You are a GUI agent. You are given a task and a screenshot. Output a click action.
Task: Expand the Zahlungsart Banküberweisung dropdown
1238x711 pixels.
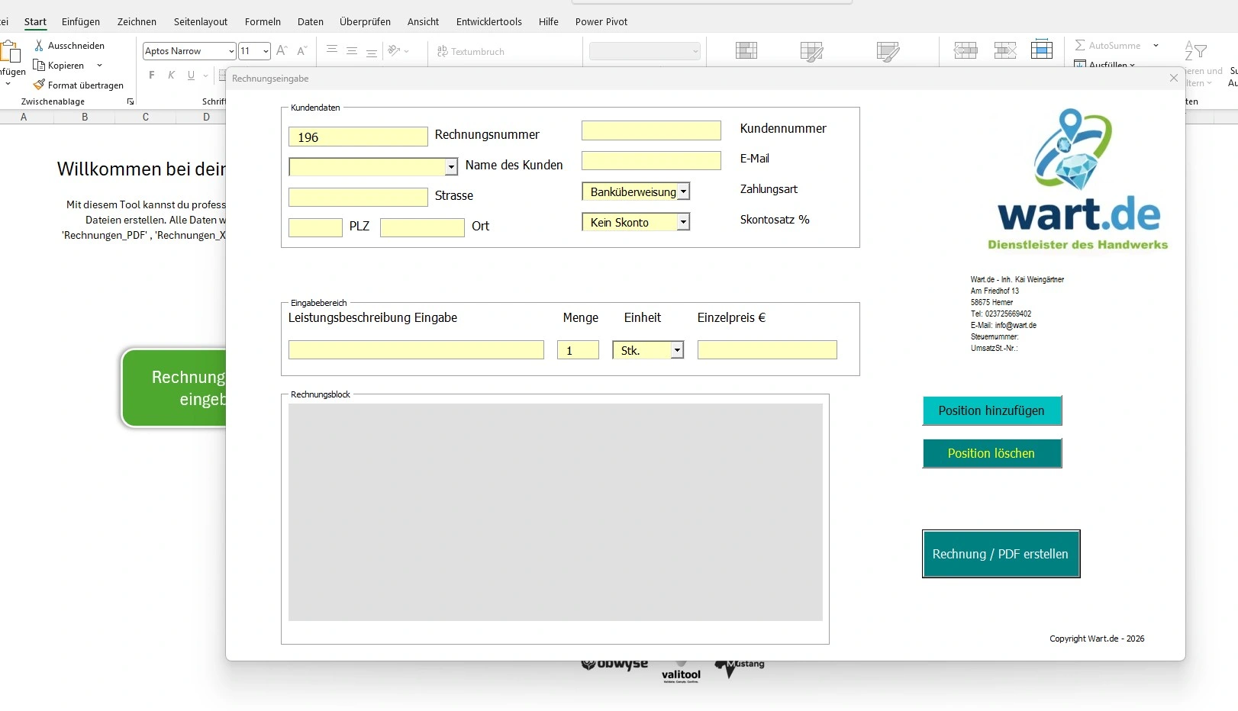683,192
